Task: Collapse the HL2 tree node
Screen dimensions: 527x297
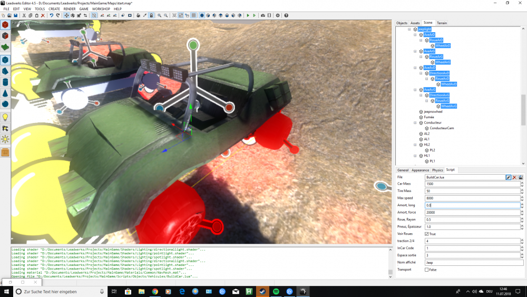Action: tap(415, 145)
